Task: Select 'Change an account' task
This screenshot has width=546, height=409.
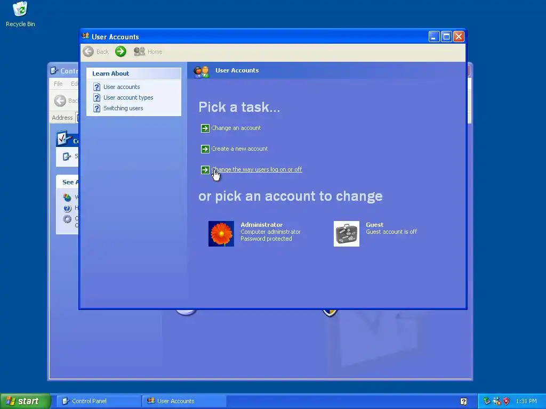Action: 236,128
